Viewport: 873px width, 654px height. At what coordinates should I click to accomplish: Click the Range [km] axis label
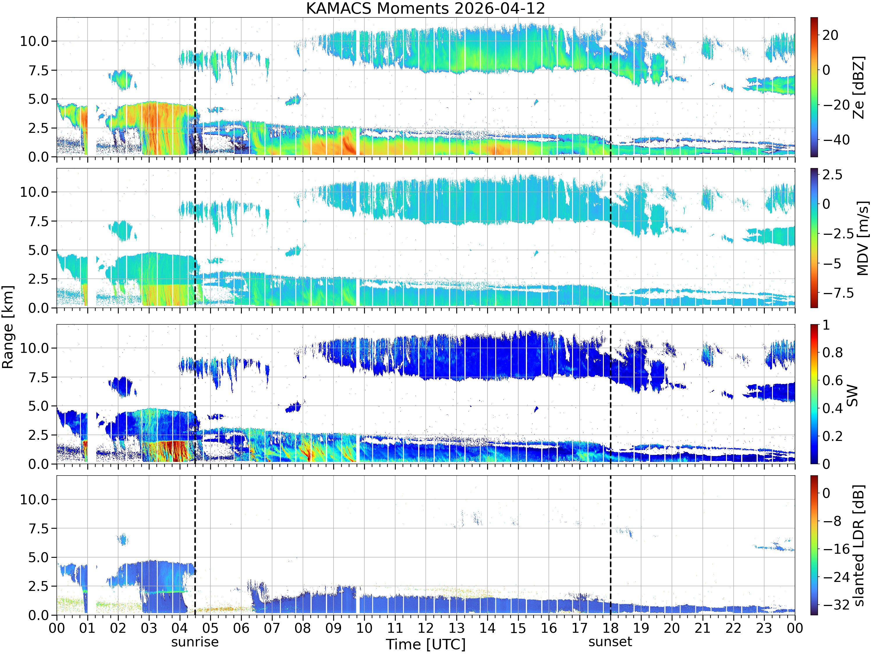pyautogui.click(x=8, y=327)
